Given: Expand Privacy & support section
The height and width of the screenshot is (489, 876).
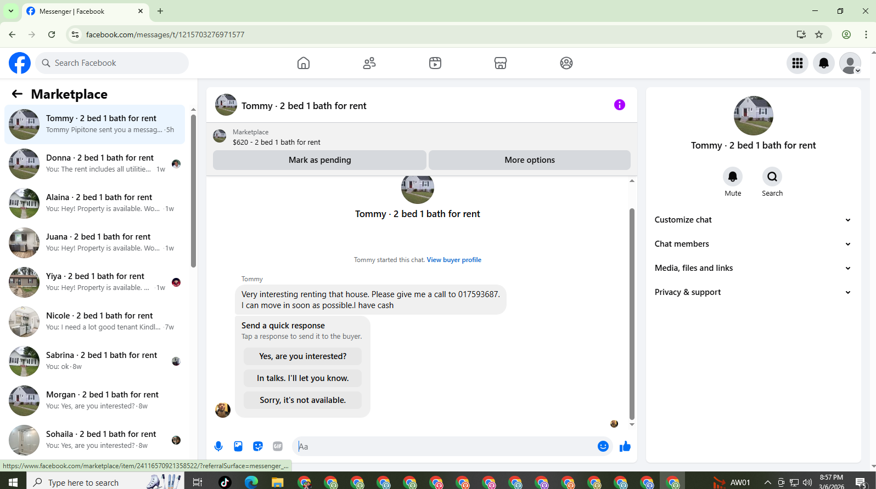Looking at the screenshot, I should click(753, 292).
